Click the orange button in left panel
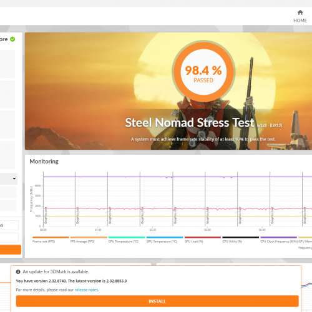The image size is (312, 312). pyautogui.click(x=11, y=250)
